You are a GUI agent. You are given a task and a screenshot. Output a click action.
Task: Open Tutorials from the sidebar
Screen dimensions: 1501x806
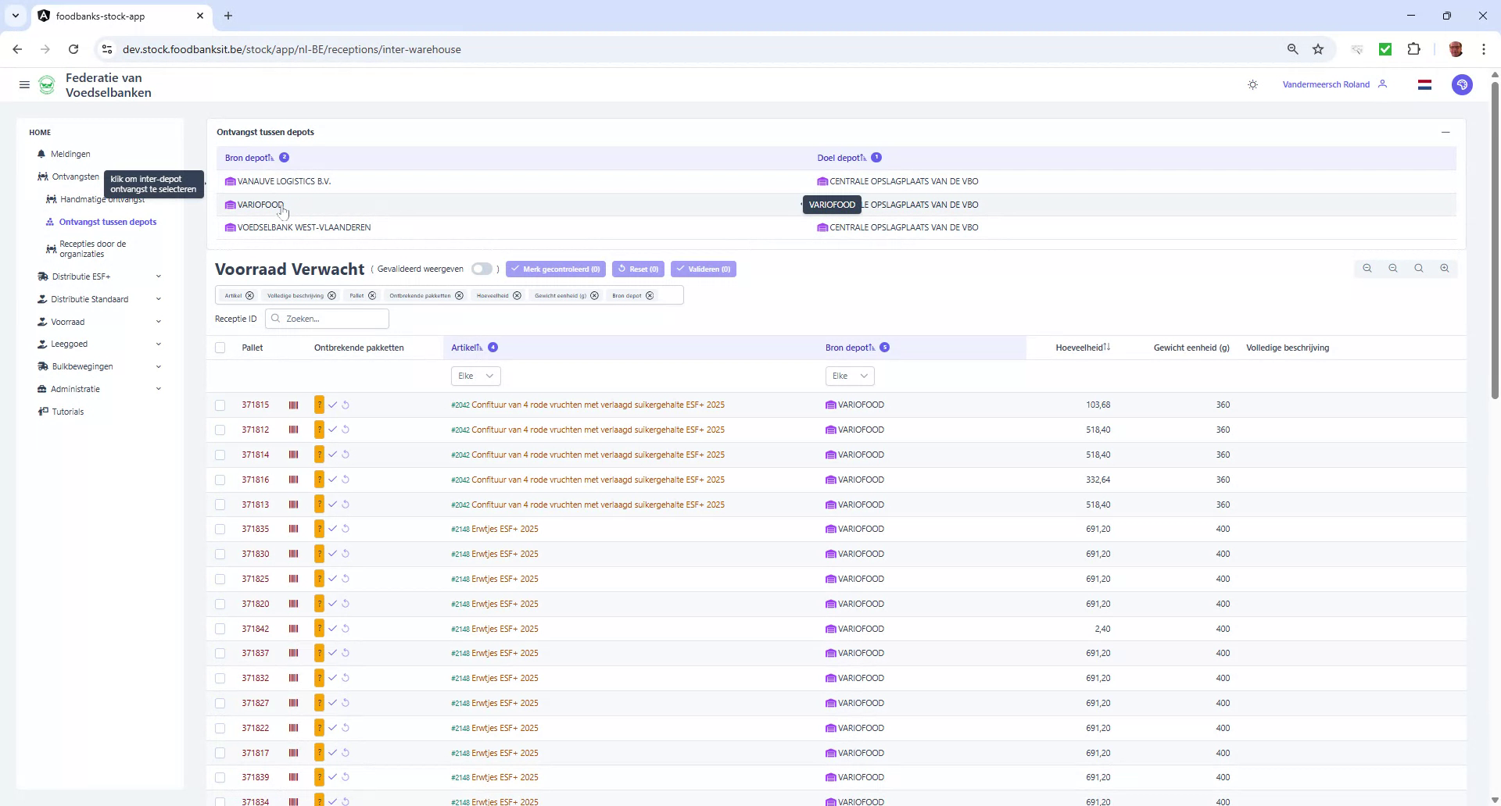click(68, 412)
